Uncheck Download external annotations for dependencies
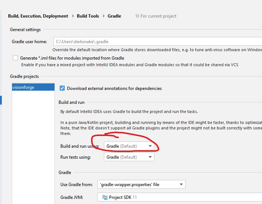 point(62,88)
